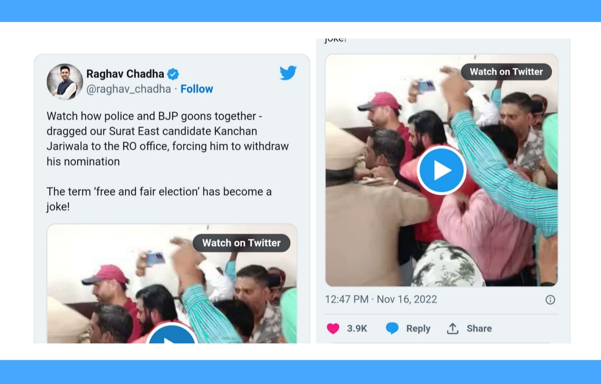Image resolution: width=601 pixels, height=384 pixels.
Task: Follow the @raghav_chadha account
Action: tap(196, 89)
